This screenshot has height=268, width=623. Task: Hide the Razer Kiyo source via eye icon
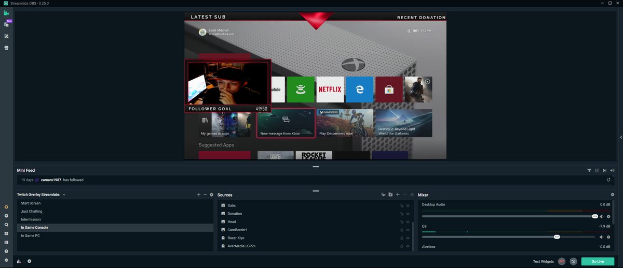point(408,238)
